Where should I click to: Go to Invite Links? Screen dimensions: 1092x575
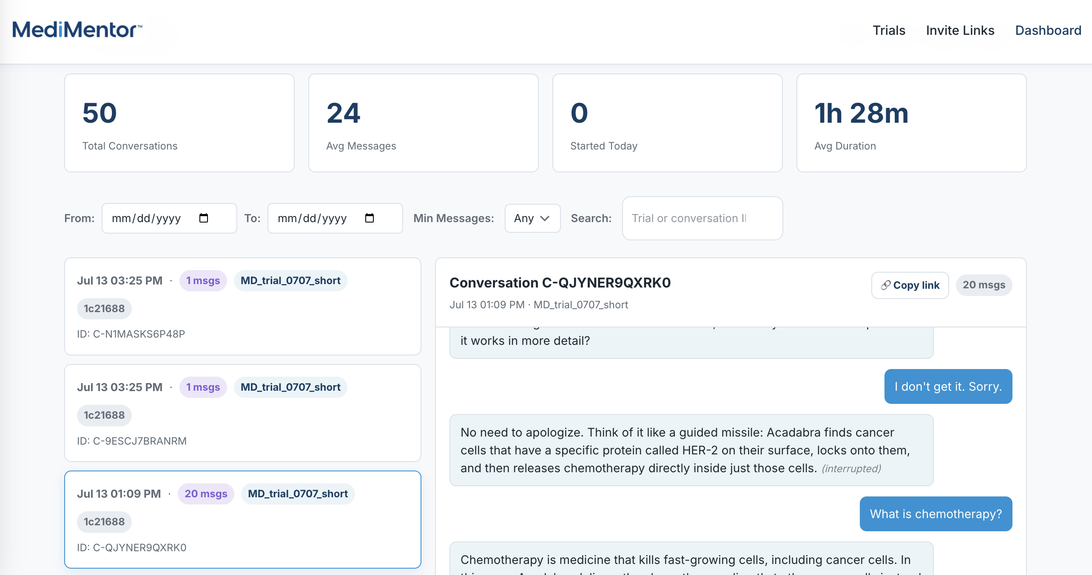960,30
